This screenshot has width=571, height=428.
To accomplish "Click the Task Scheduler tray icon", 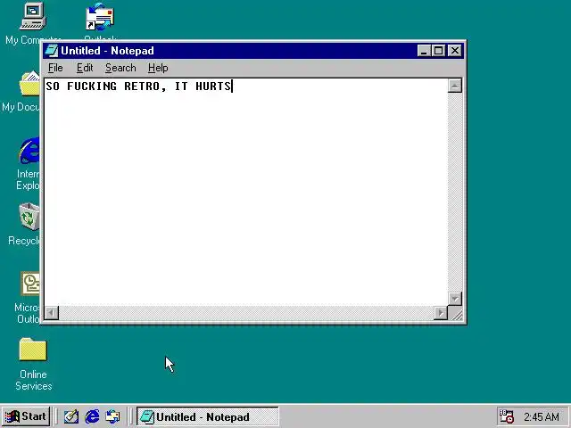I will (506, 416).
